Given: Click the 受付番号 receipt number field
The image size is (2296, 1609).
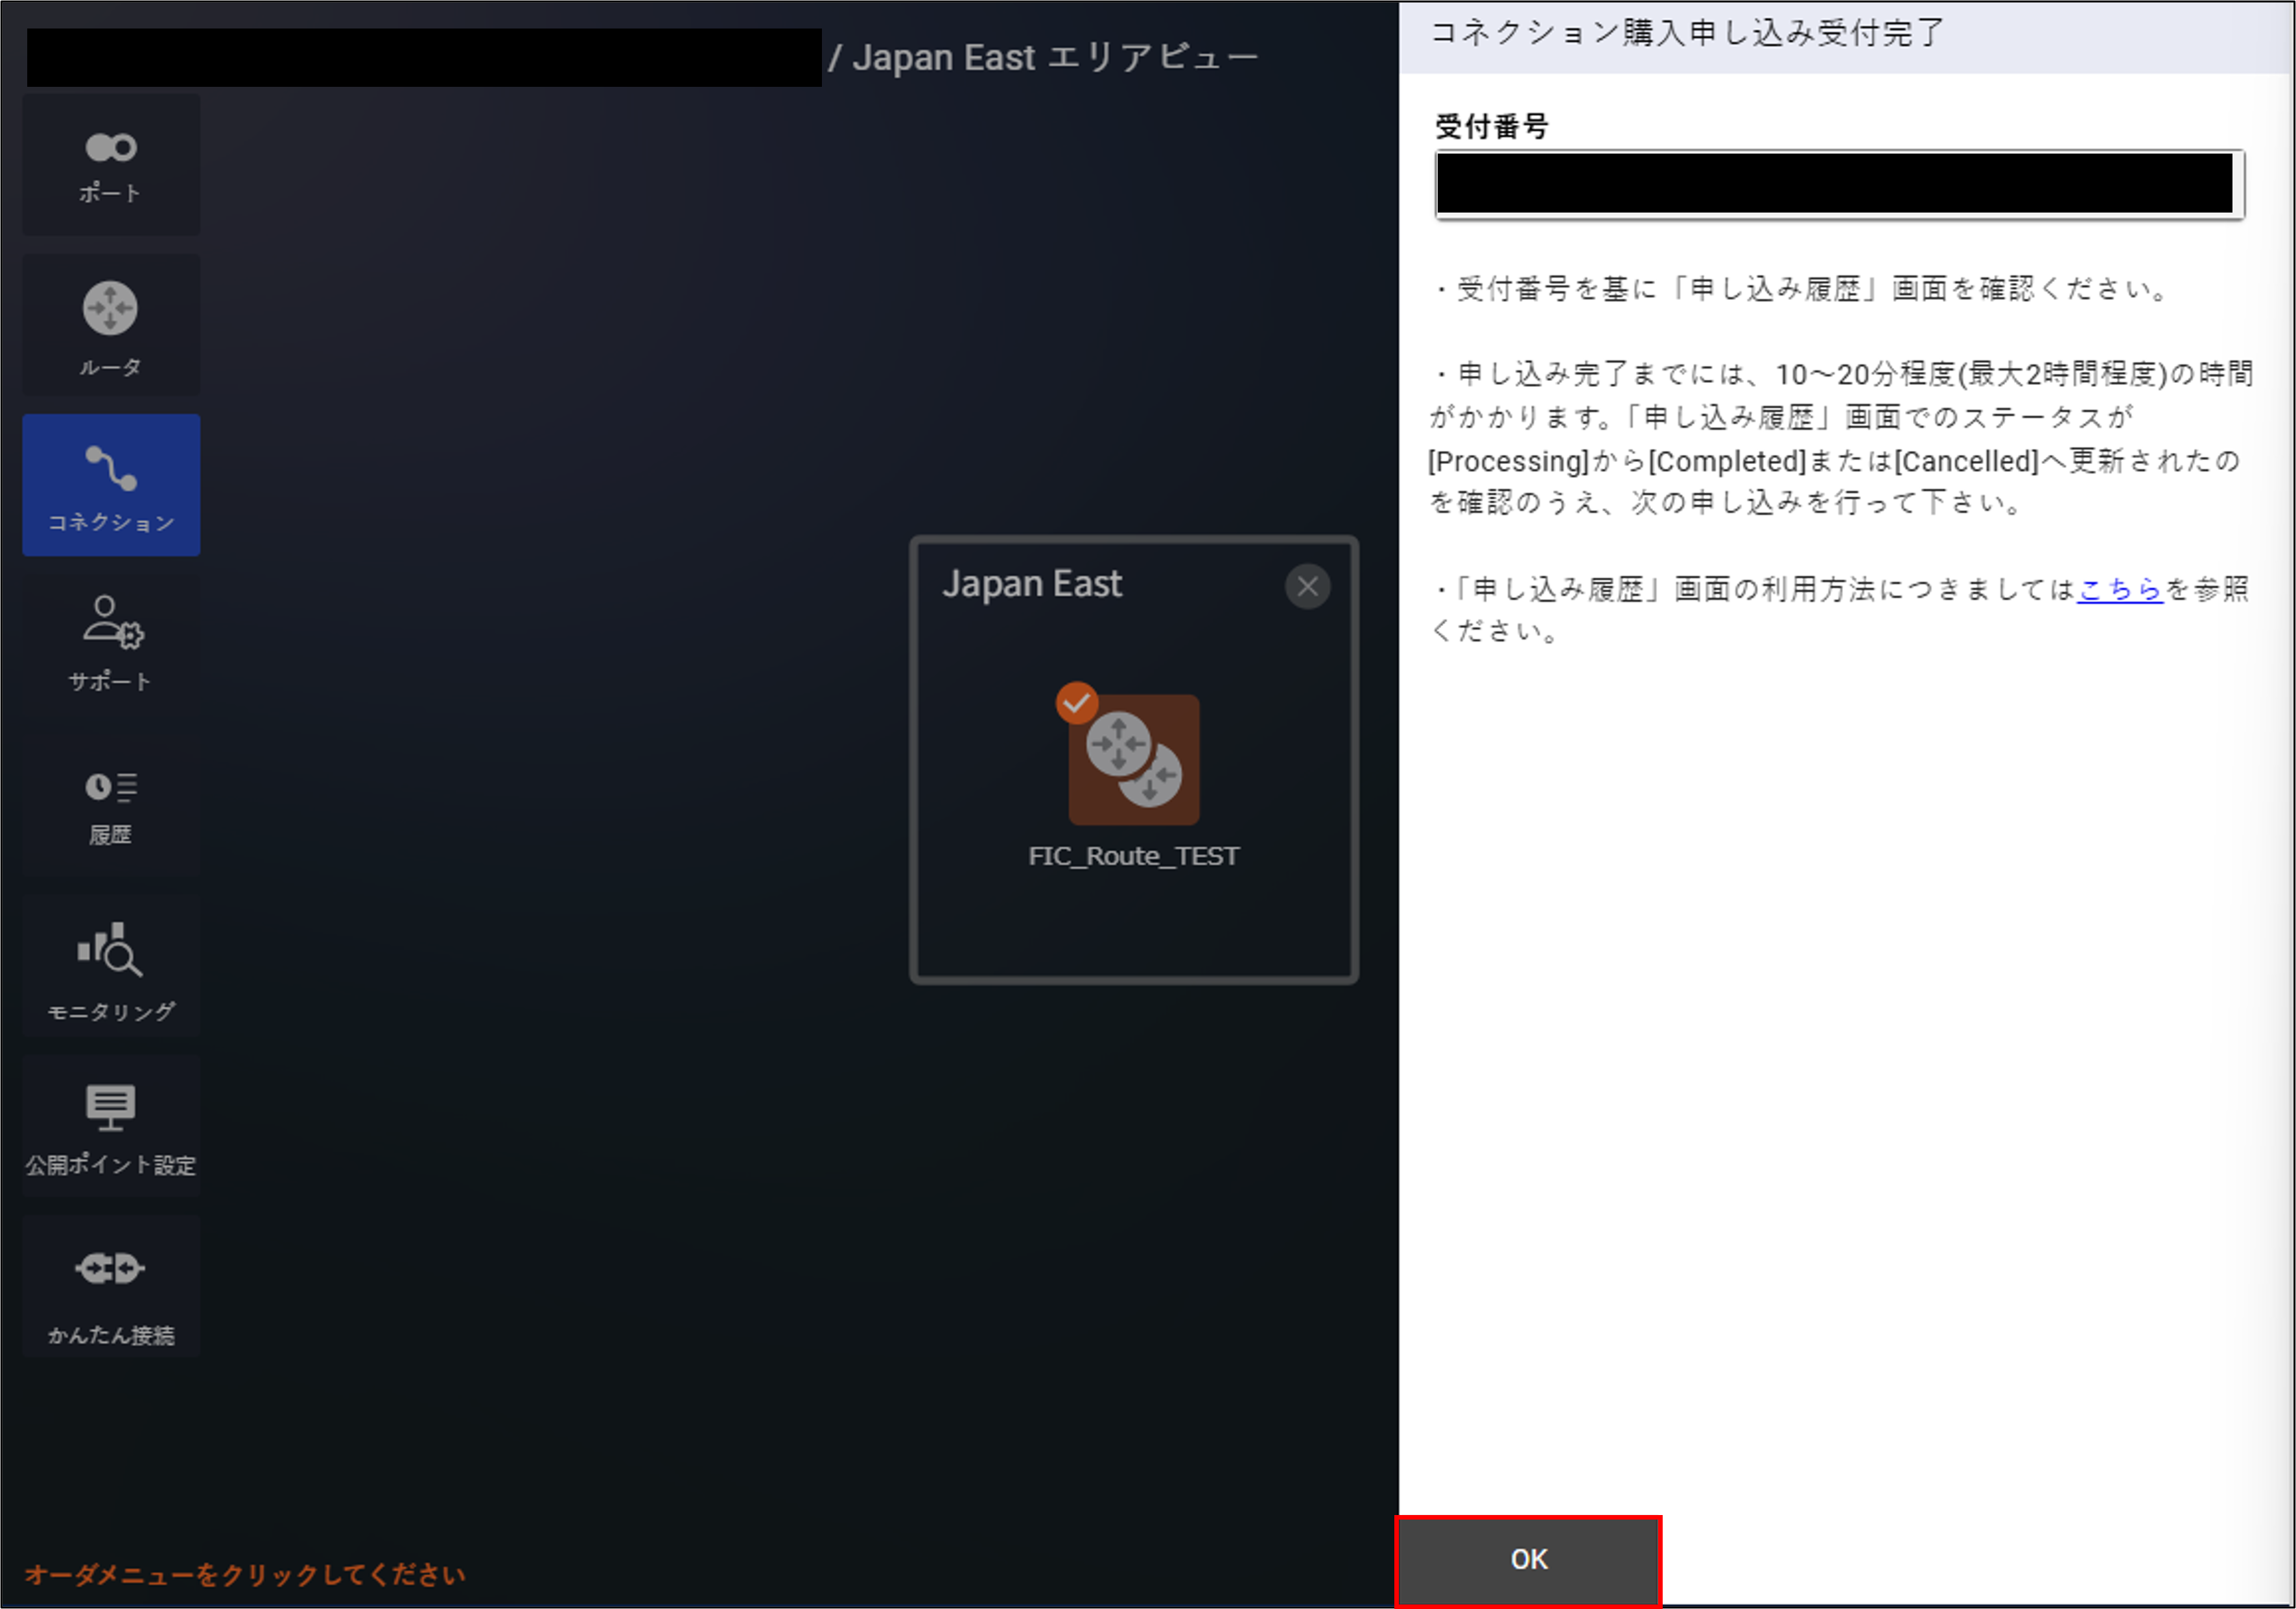Looking at the screenshot, I should (x=1839, y=184).
